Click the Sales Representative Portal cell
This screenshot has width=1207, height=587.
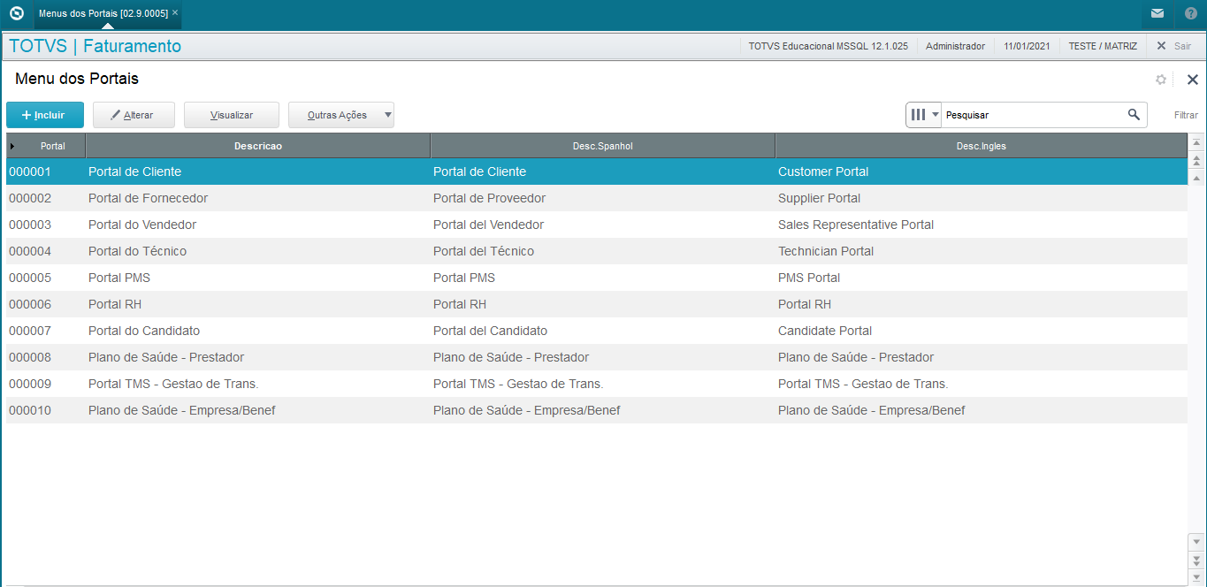pos(856,225)
